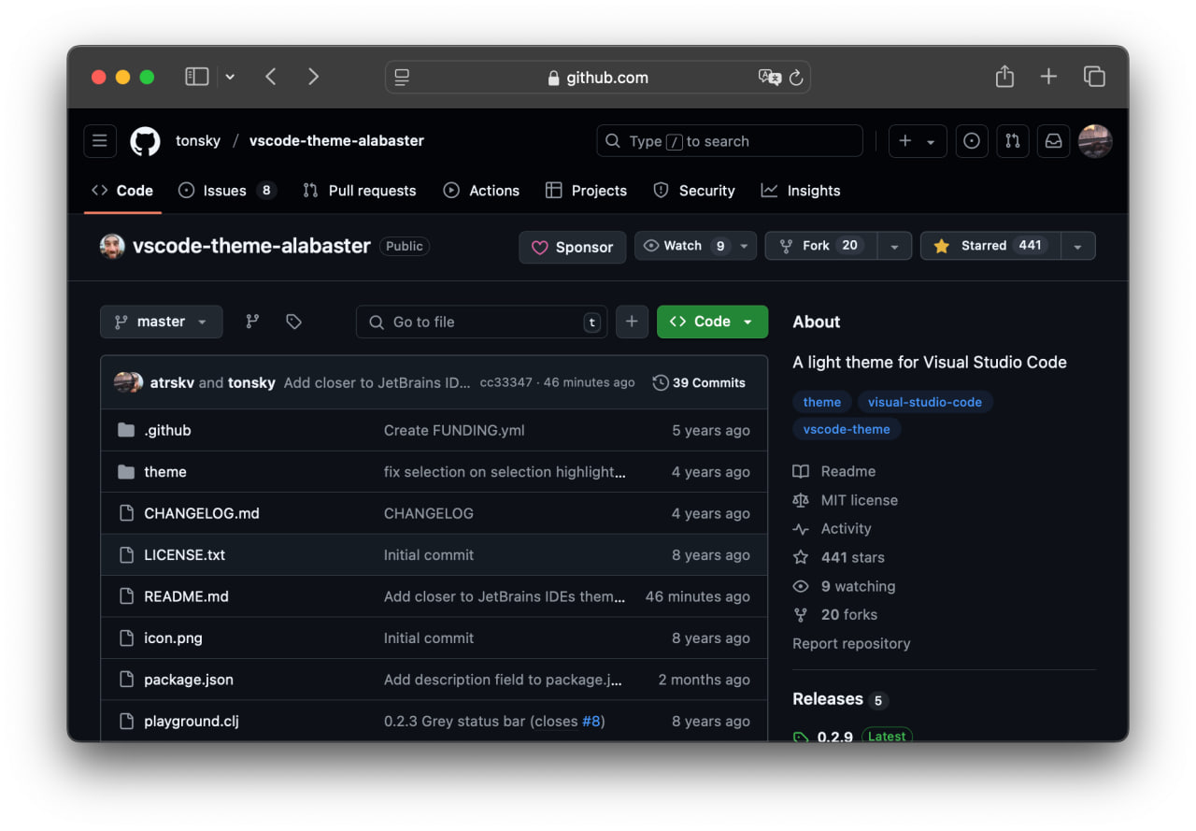The image size is (1196, 831).
Task: Open the Safari sidebar toggle icon
Action: (x=196, y=77)
